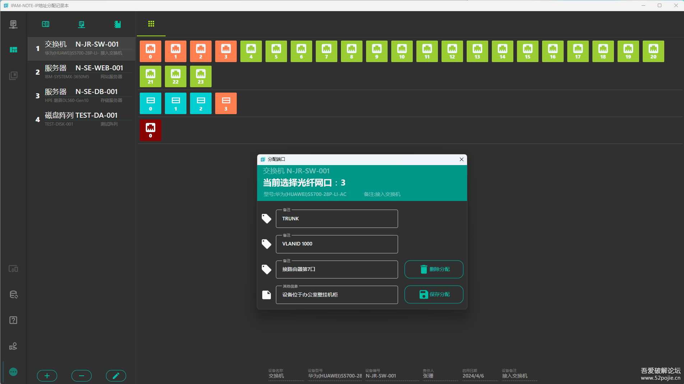
Task: Click 保存分配 save allocation button
Action: (x=434, y=294)
